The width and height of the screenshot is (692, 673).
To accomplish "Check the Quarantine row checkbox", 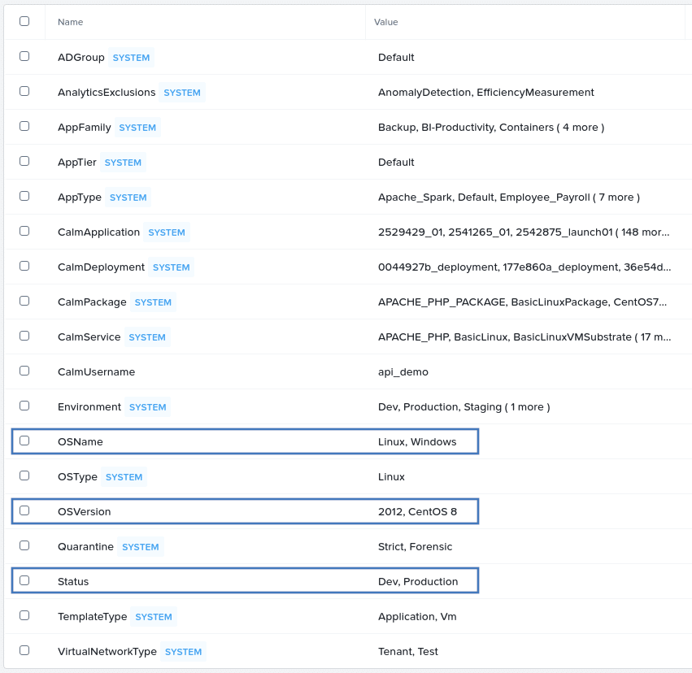I will [24, 545].
